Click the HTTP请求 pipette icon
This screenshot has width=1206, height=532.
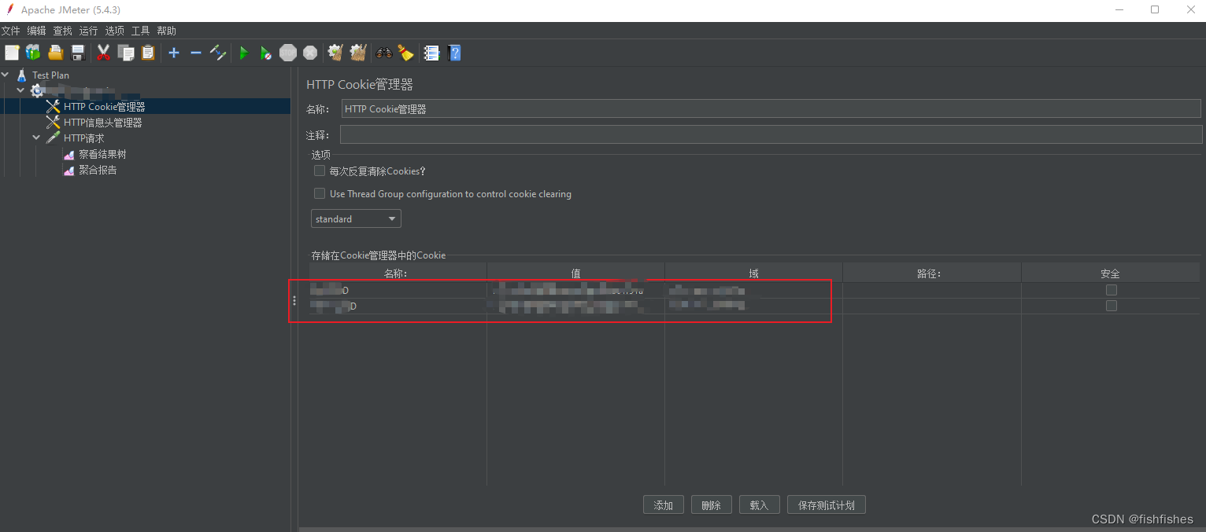coord(53,138)
